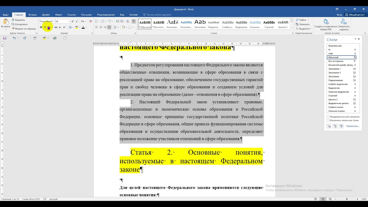Screen dimensions: 368x207
Task: Switch to the Макет tab
Action: tap(59, 15)
